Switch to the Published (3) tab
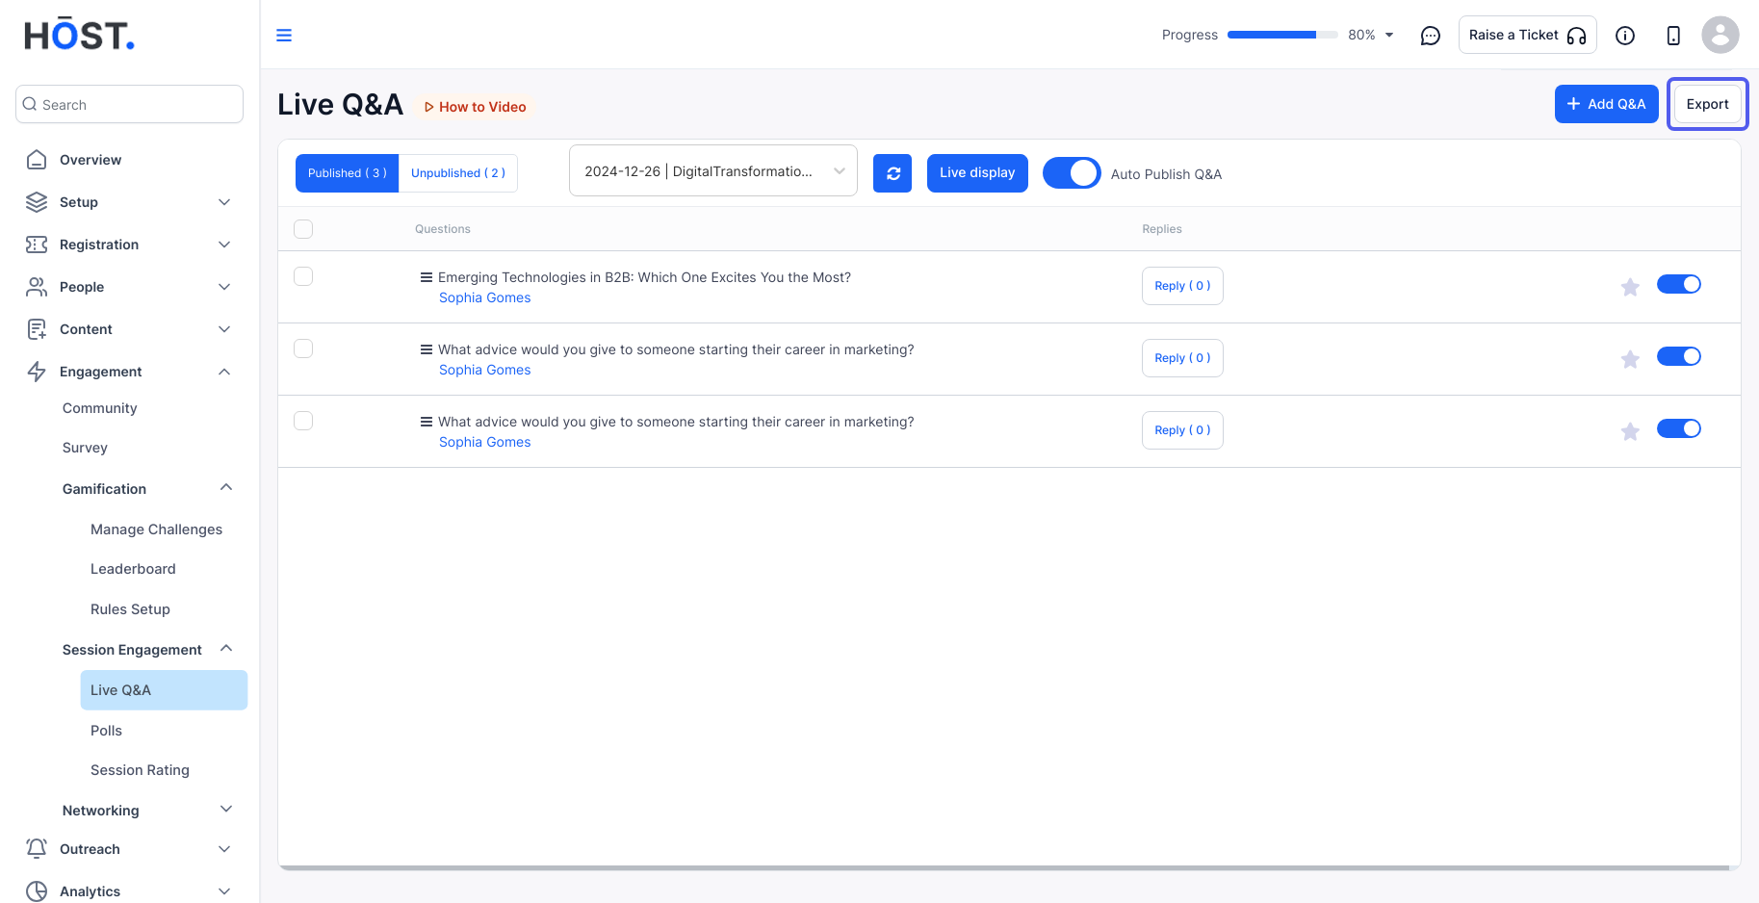This screenshot has width=1759, height=903. (347, 173)
